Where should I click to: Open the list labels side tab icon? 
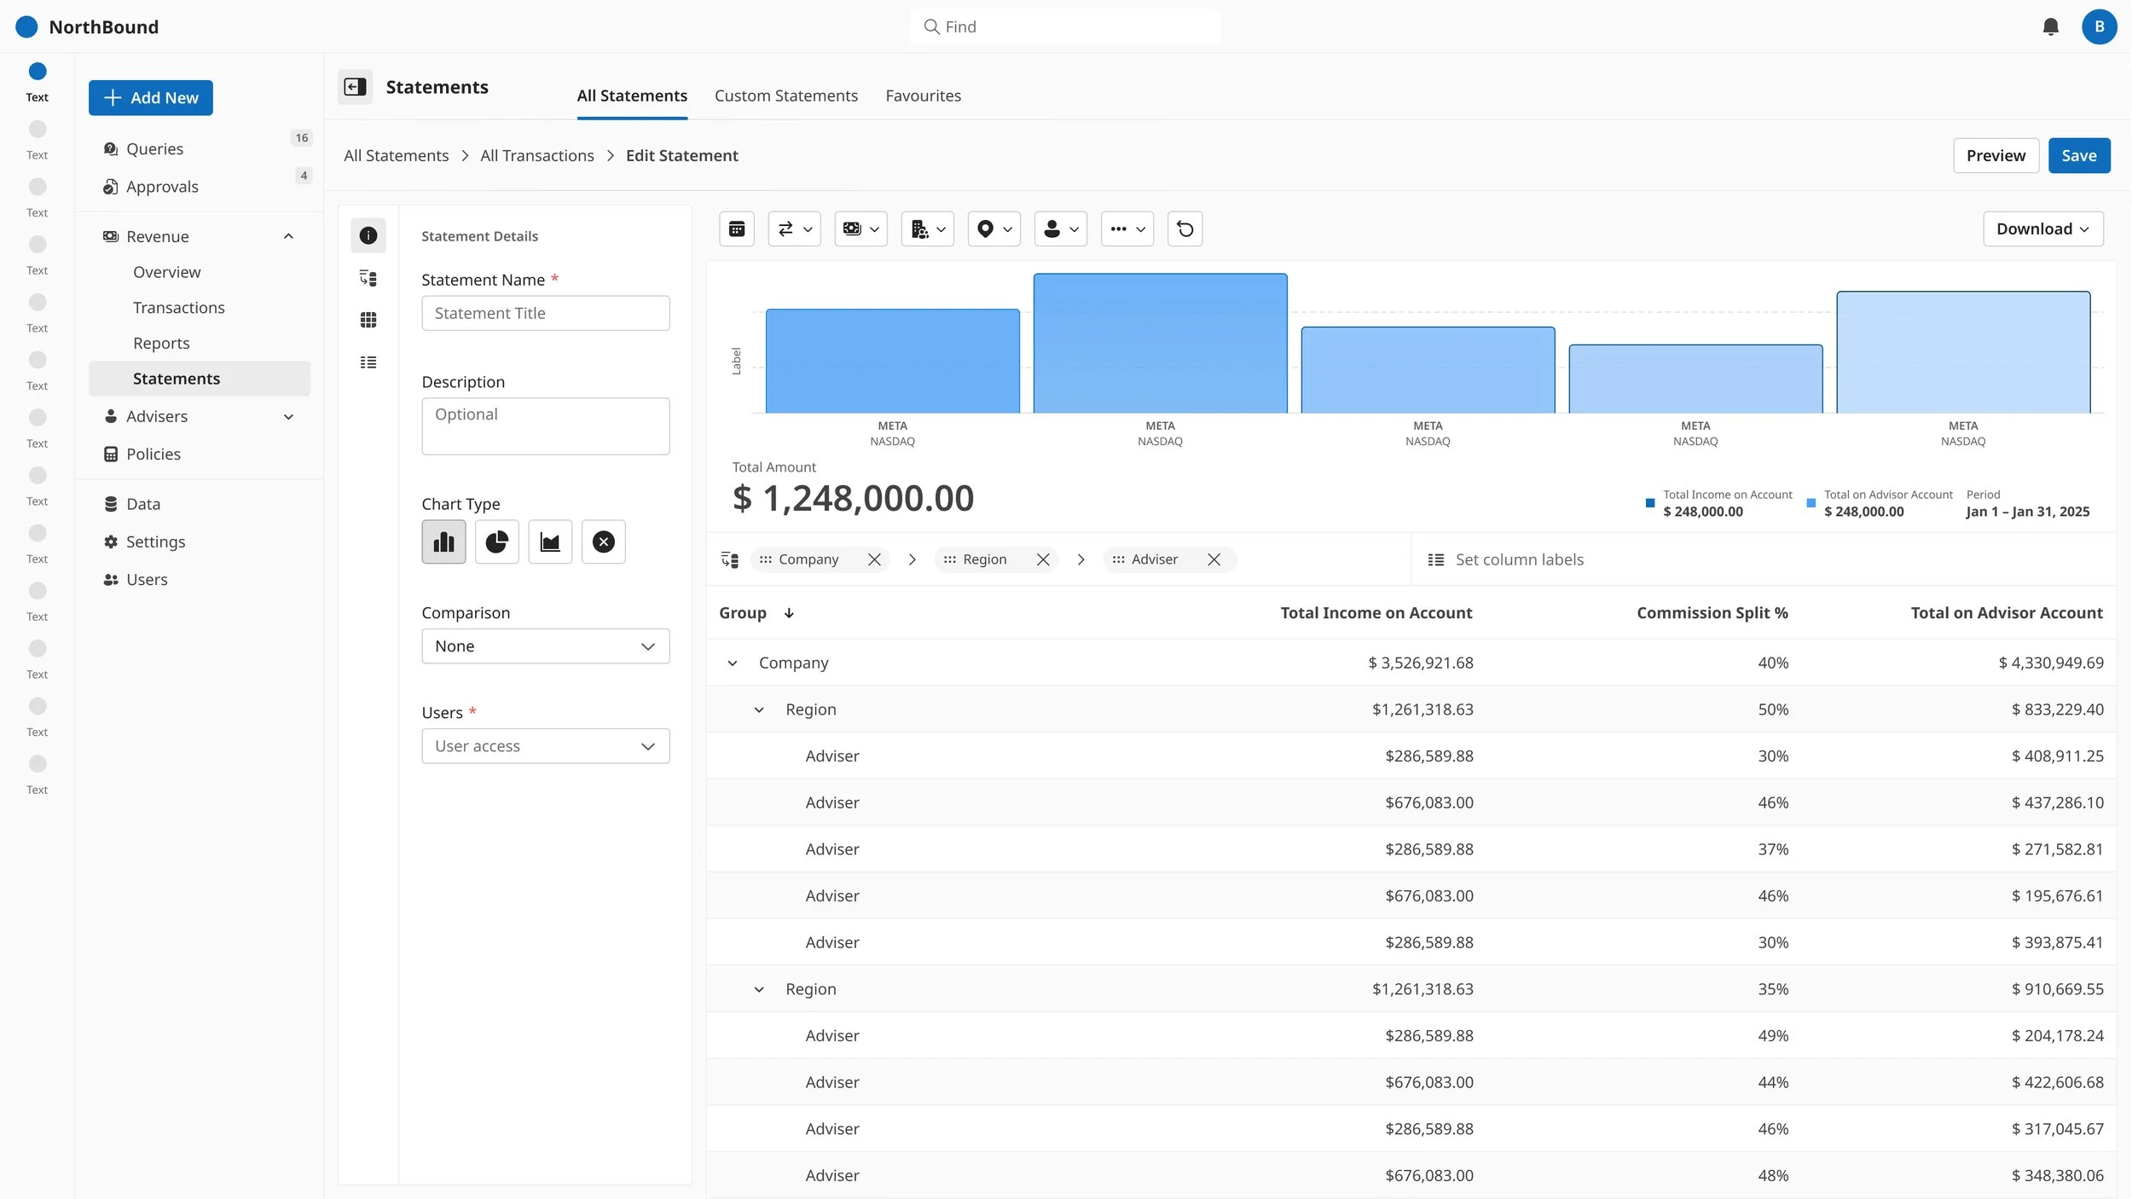368,362
